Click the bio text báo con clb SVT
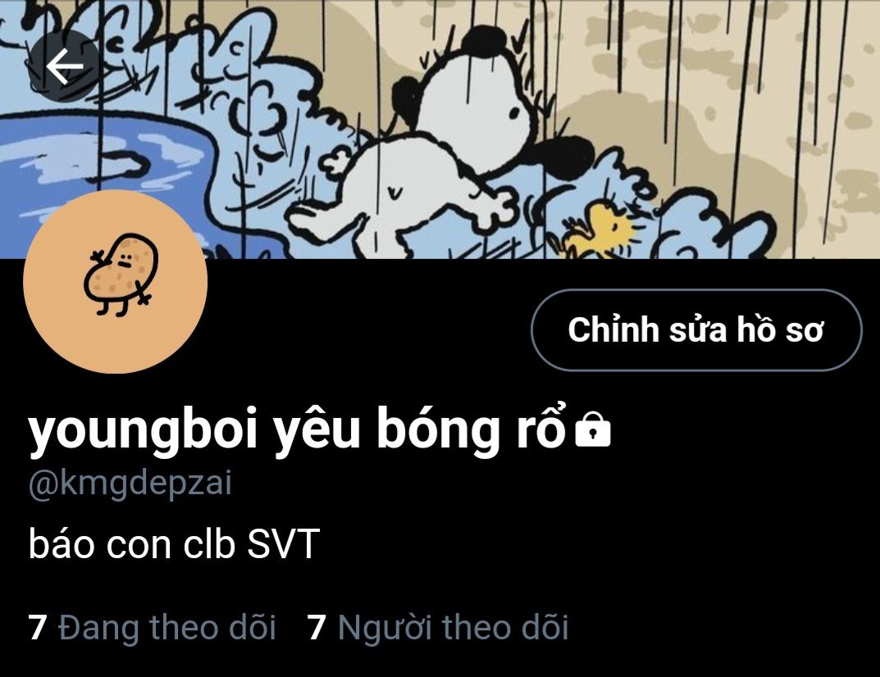Screen dimensions: 880x677 [x=174, y=543]
